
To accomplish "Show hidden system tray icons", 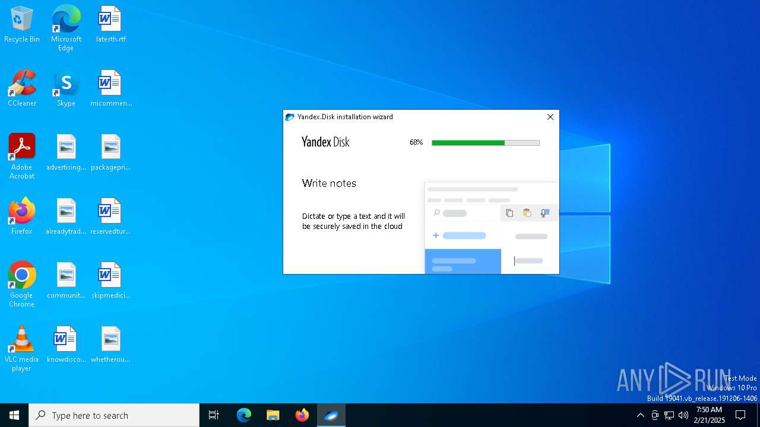I will 640,415.
